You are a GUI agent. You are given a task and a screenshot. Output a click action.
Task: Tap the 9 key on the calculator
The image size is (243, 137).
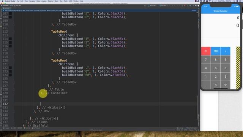tap(226, 59)
